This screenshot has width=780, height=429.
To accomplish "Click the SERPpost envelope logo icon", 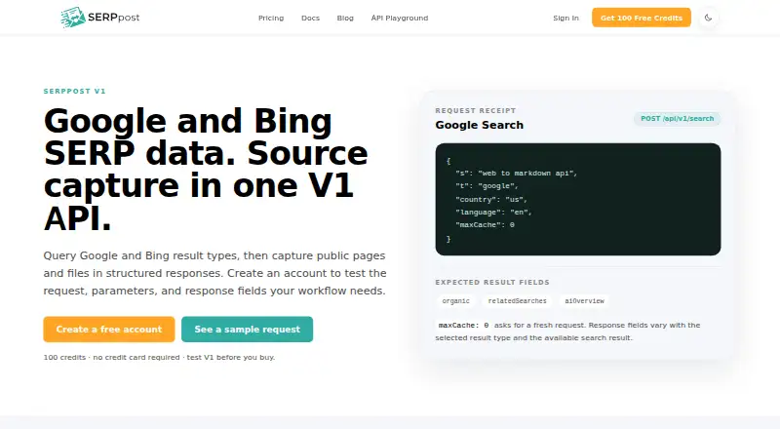I will click(x=73, y=18).
